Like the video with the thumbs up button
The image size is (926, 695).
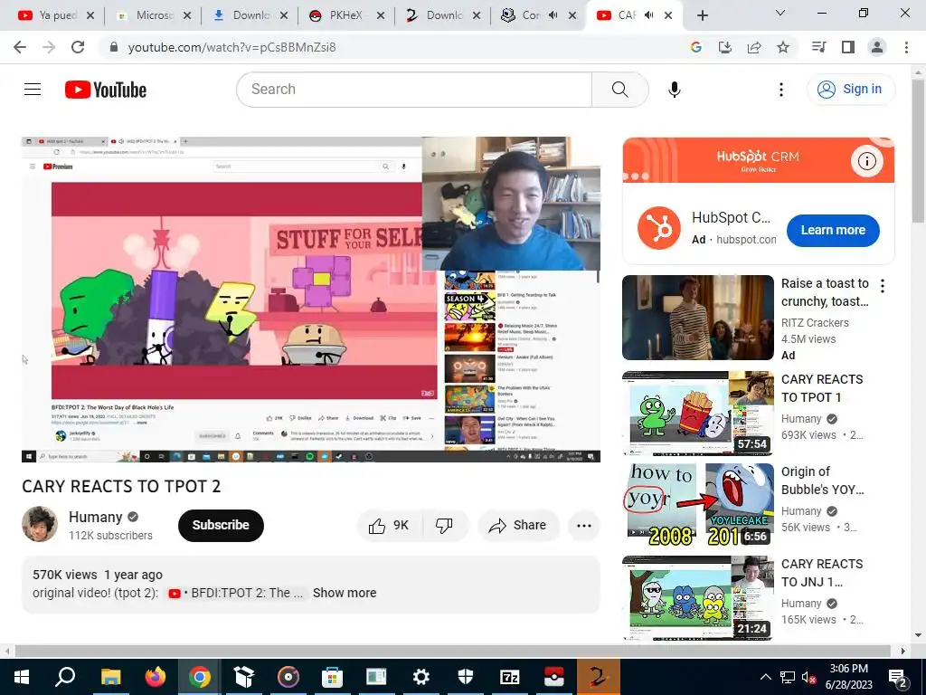[x=389, y=526]
